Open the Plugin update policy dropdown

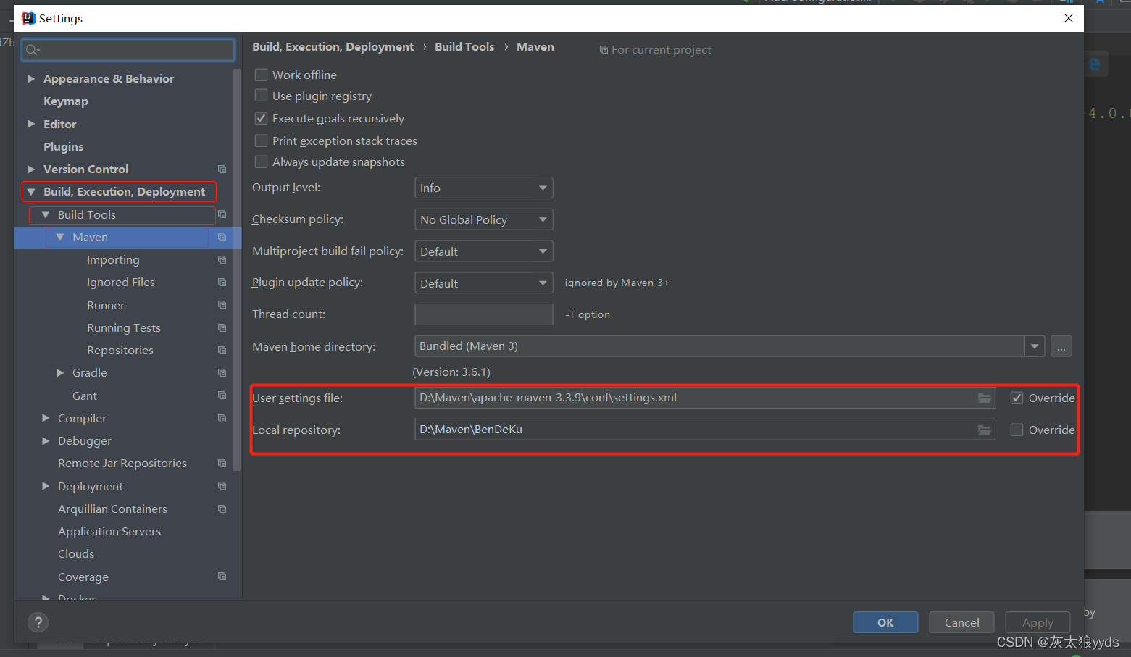484,283
